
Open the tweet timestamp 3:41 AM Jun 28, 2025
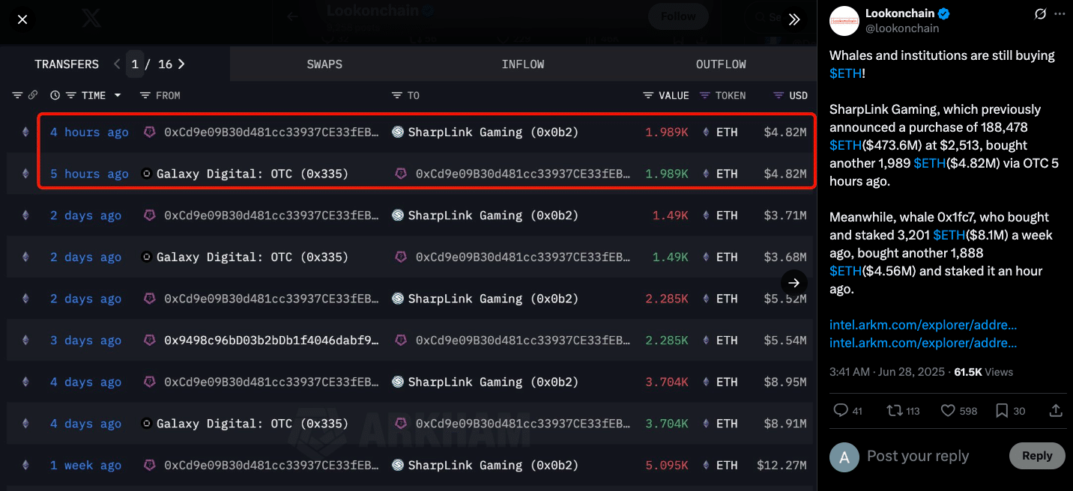[x=888, y=372]
